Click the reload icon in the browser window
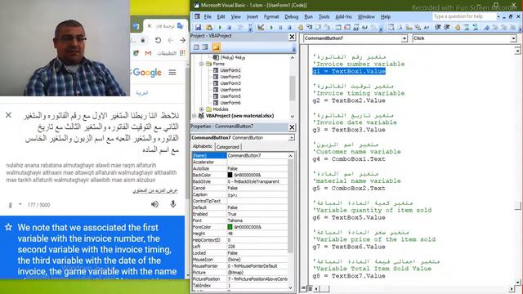The width and height of the screenshot is (523, 294). [158, 40]
